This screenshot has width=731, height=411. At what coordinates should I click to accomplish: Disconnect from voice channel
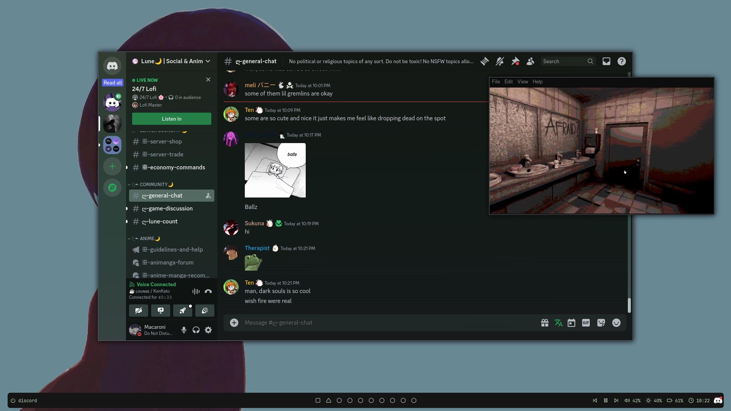point(208,292)
